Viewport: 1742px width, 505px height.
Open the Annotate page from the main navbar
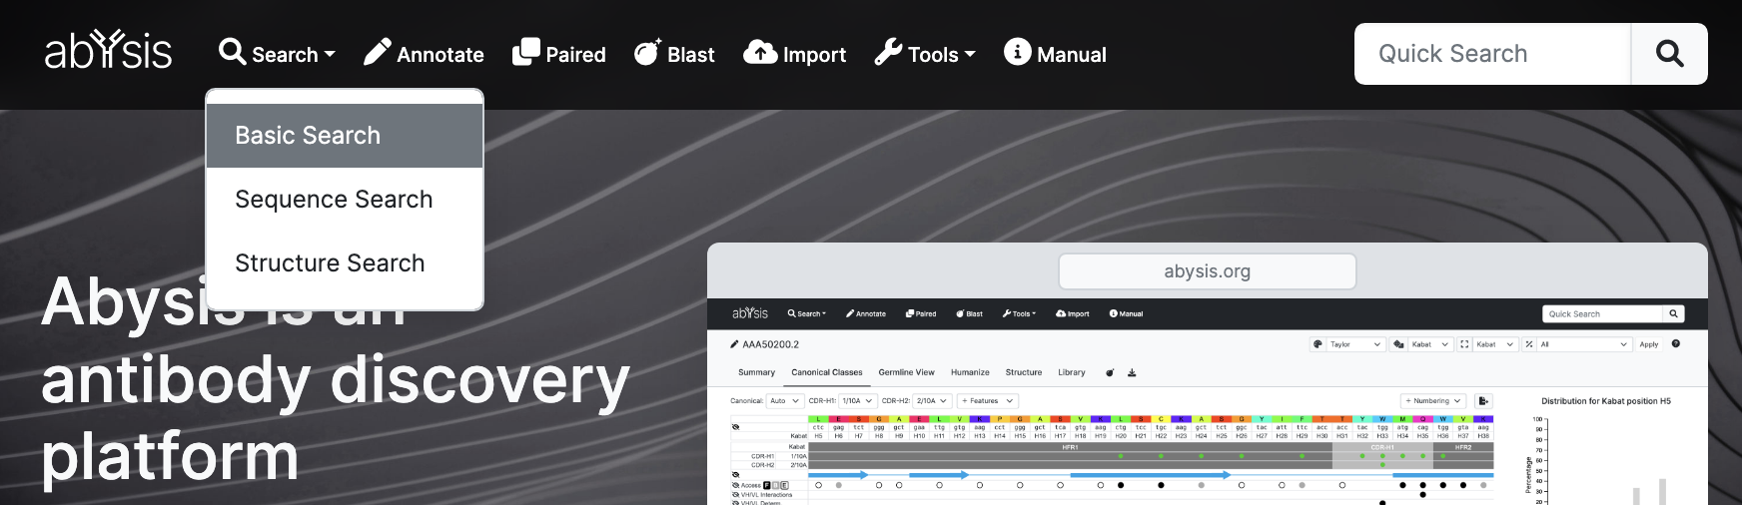pyautogui.click(x=424, y=54)
